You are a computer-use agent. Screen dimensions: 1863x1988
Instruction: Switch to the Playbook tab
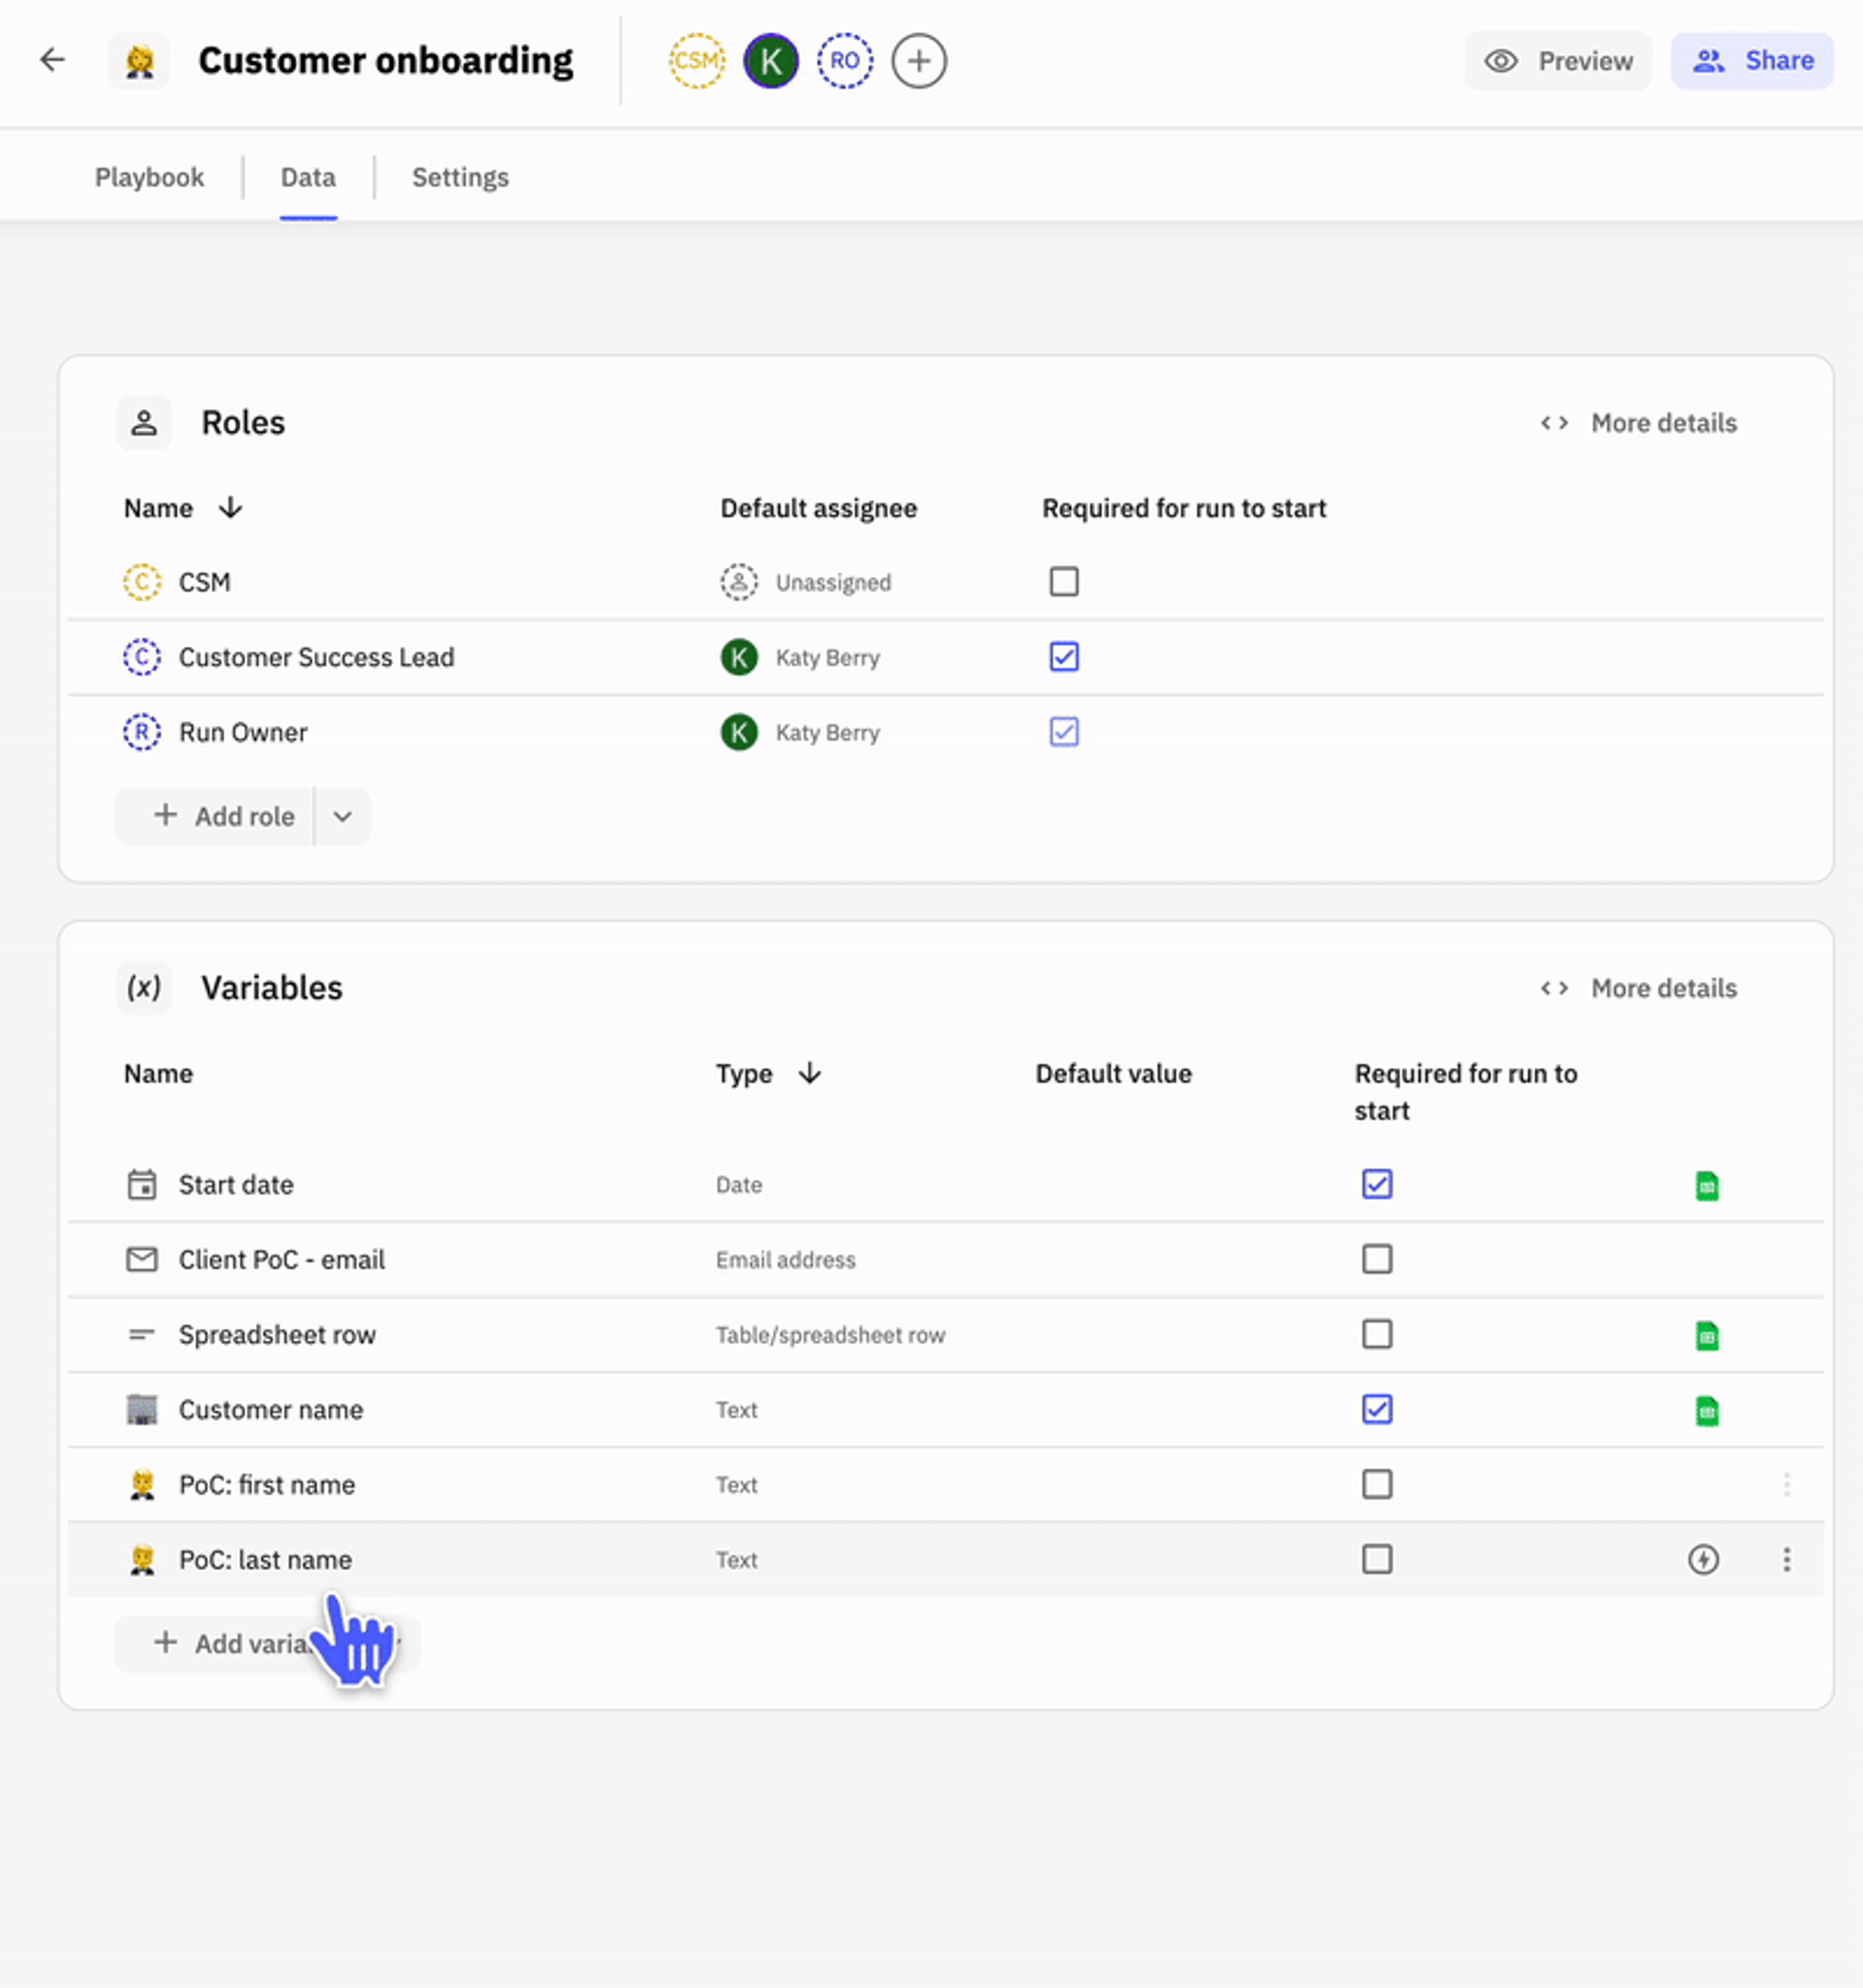click(149, 177)
